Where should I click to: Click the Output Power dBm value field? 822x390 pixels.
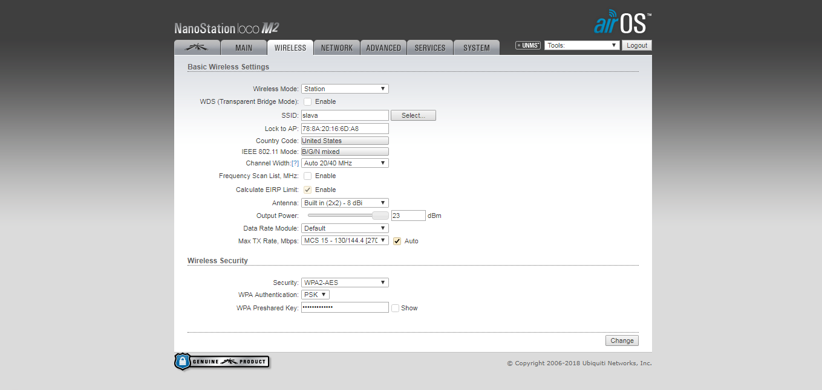point(408,216)
